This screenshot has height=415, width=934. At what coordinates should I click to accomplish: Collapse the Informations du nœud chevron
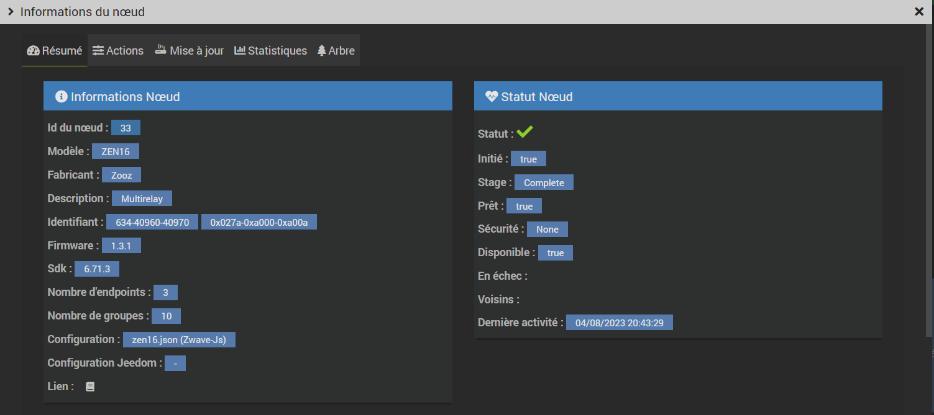11,12
